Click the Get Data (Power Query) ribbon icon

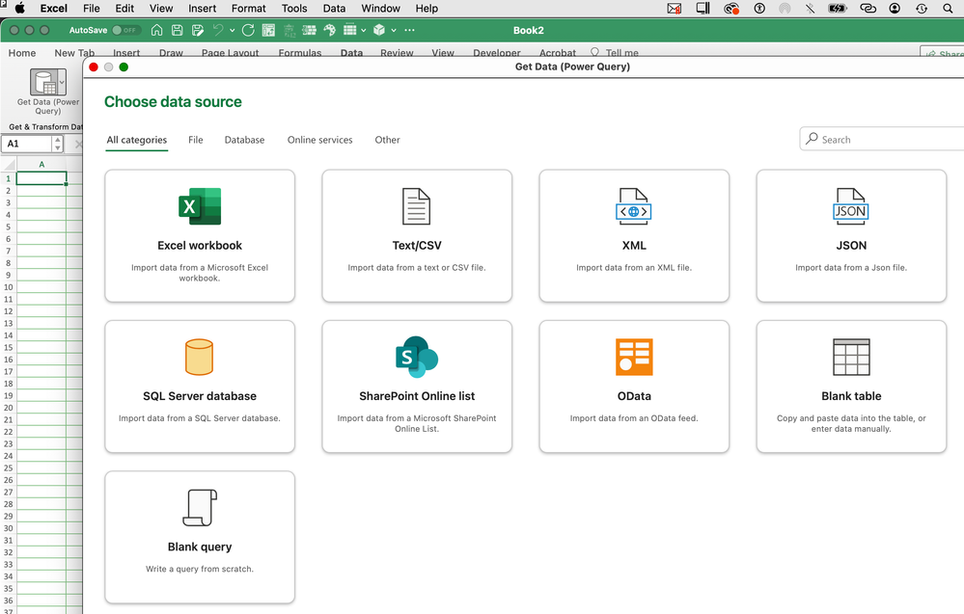[44, 82]
